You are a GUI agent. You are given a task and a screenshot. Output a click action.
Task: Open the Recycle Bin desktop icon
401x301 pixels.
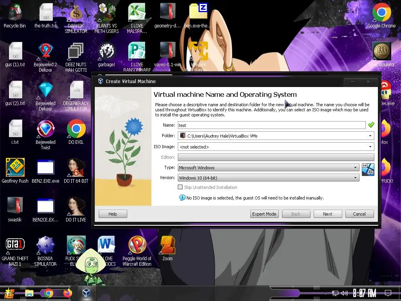[x=15, y=15]
